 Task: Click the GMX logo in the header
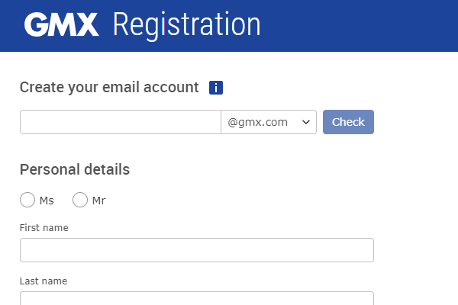pos(62,25)
